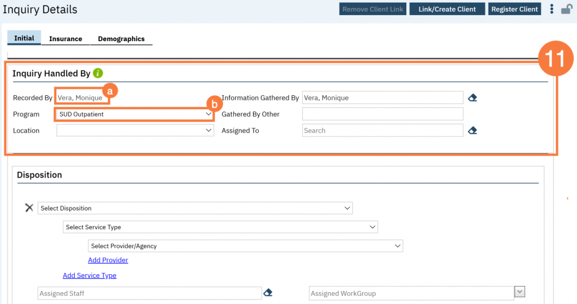Open the Select Disposition dropdown

(x=196, y=208)
